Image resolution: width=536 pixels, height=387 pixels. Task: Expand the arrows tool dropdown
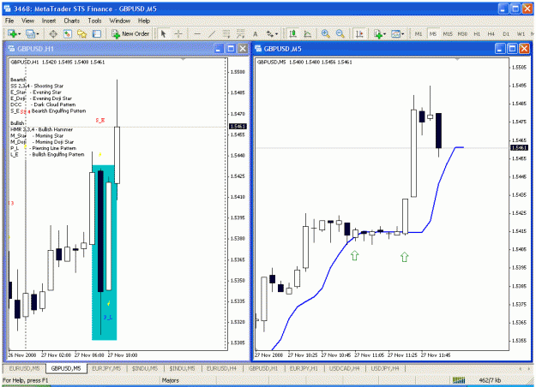coord(276,34)
